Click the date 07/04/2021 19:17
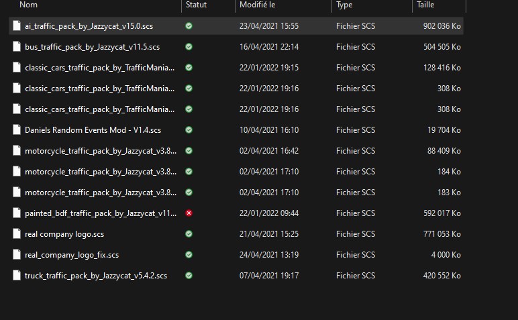Image resolution: width=518 pixels, height=320 pixels. 269,276
